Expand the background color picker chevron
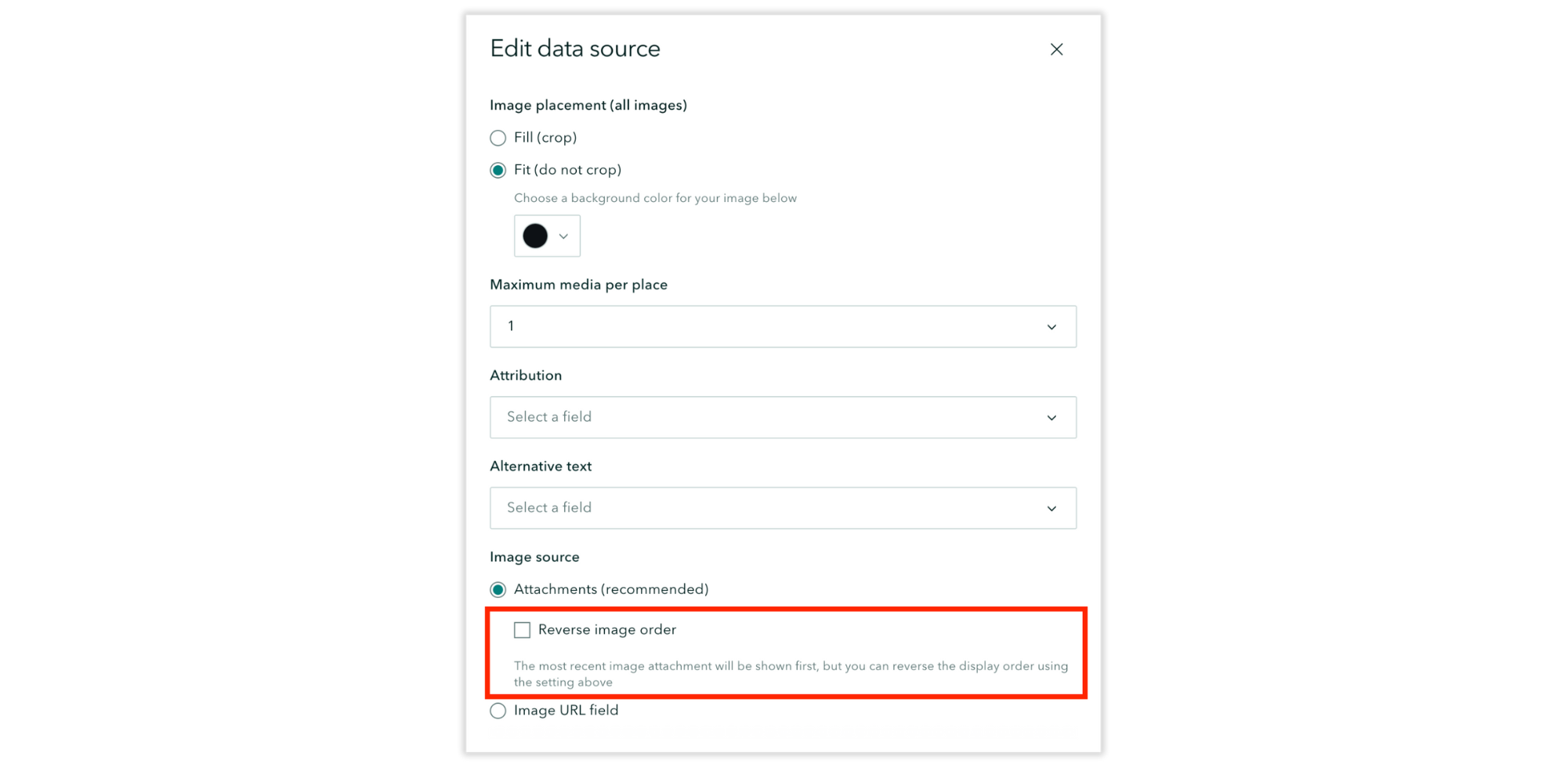 click(563, 236)
